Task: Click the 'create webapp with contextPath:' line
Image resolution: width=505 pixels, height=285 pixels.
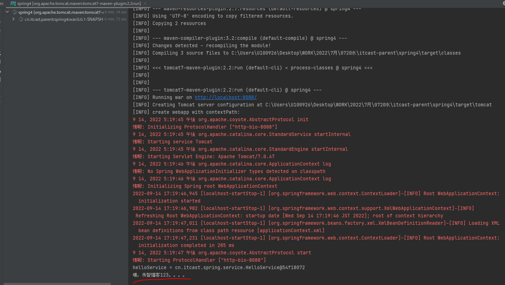Action: (186, 112)
